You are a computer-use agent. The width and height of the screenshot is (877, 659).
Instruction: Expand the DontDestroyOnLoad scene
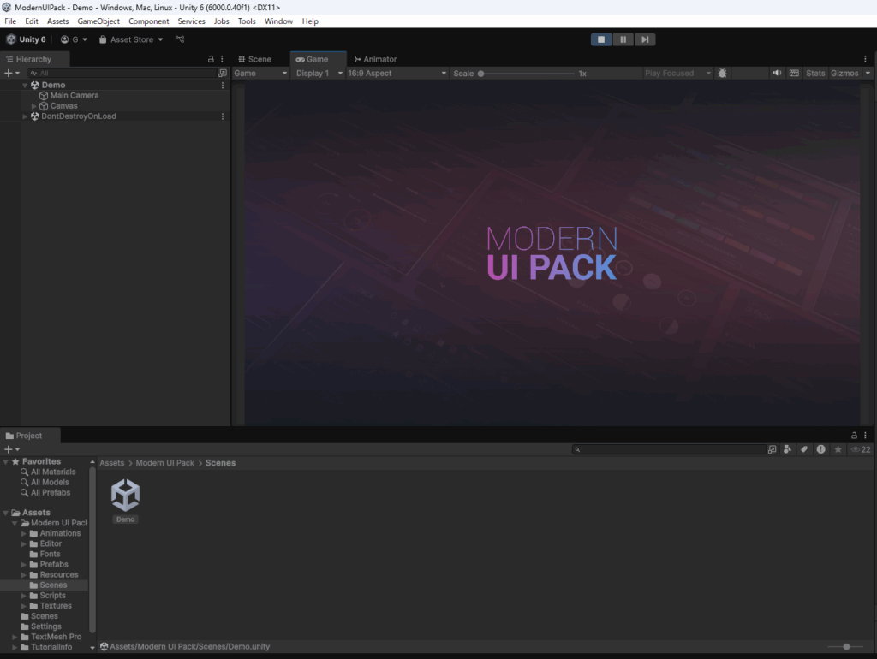(25, 116)
